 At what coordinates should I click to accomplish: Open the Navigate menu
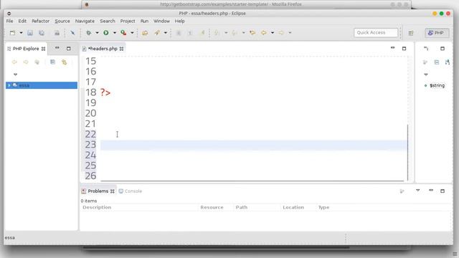85,21
